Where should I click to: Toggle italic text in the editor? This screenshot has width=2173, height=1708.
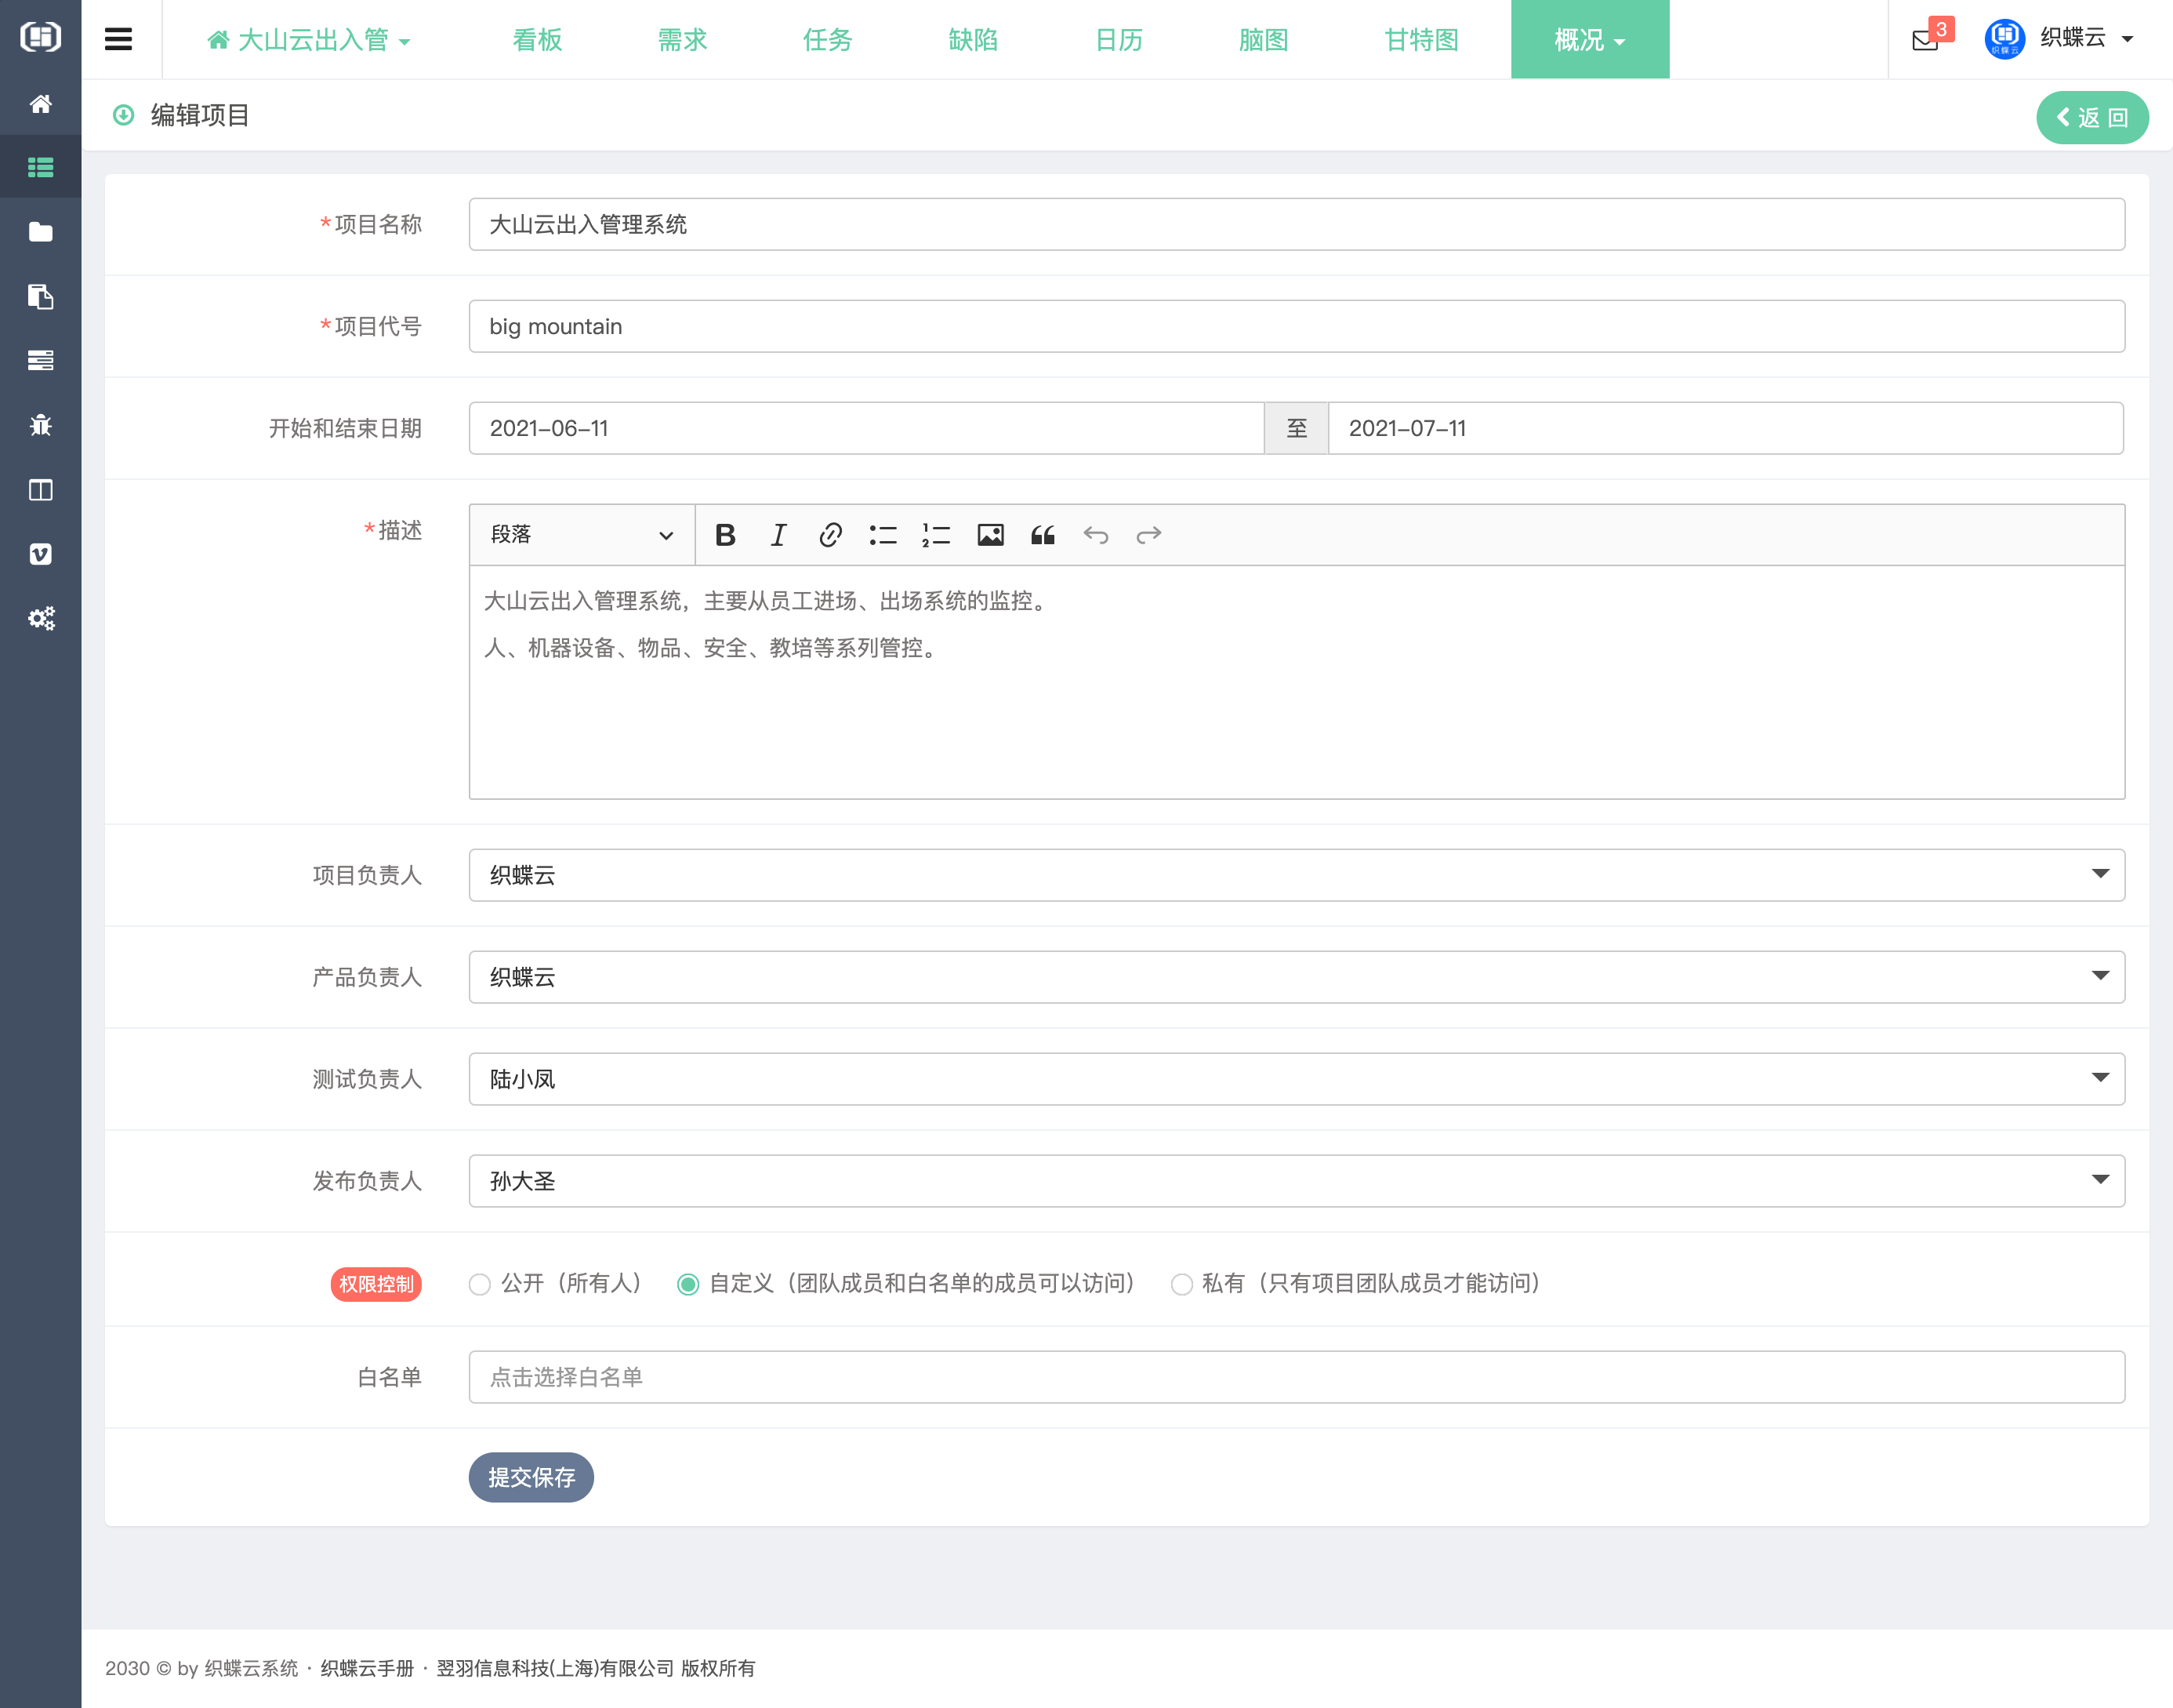coord(778,535)
